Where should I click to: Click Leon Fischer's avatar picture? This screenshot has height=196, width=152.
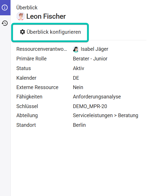click(21, 16)
